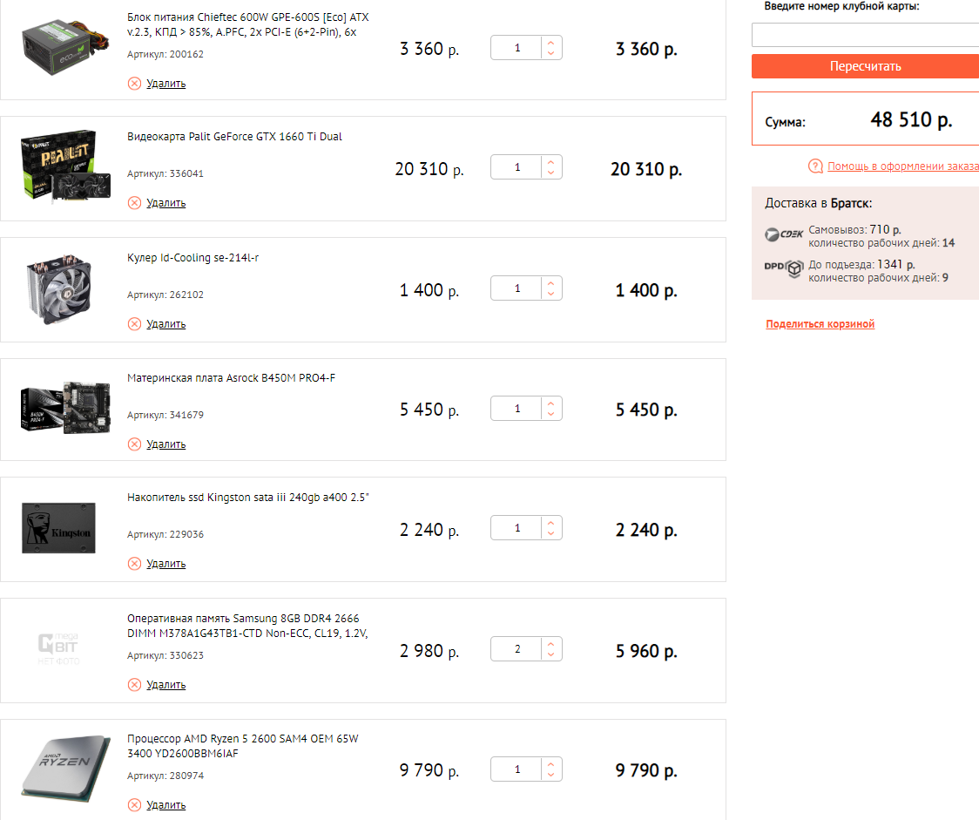Click remove icon for Palit GTX 1660 Ti
Screen dimensions: 979x820
point(134,203)
